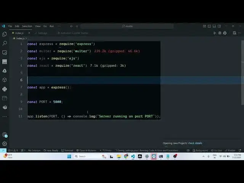
Task: Click Prettier in the status bar
Action: coord(230,150)
